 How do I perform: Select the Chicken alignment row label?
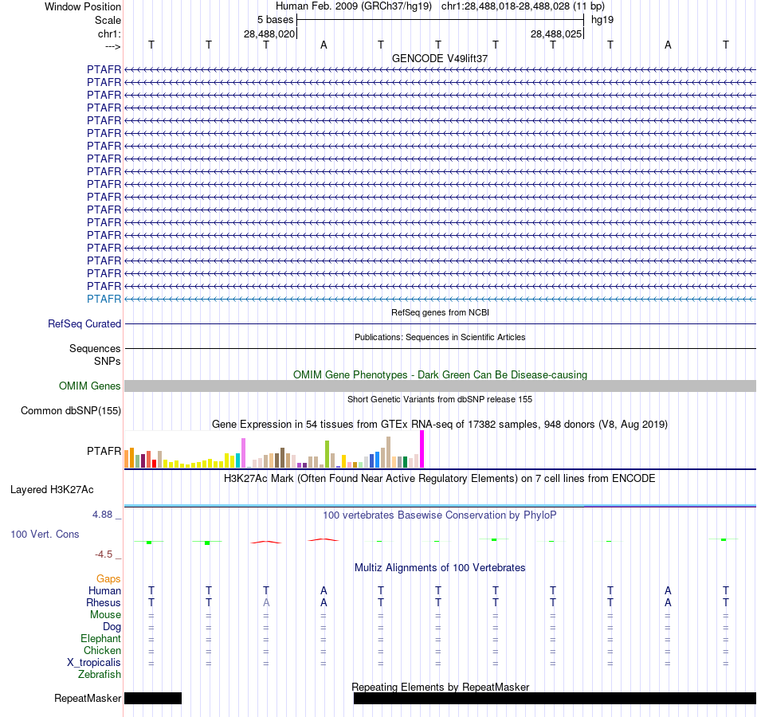pyautogui.click(x=102, y=650)
